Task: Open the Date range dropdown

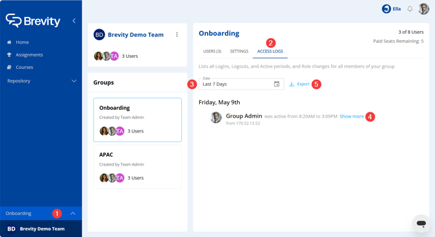Action: click(x=242, y=84)
